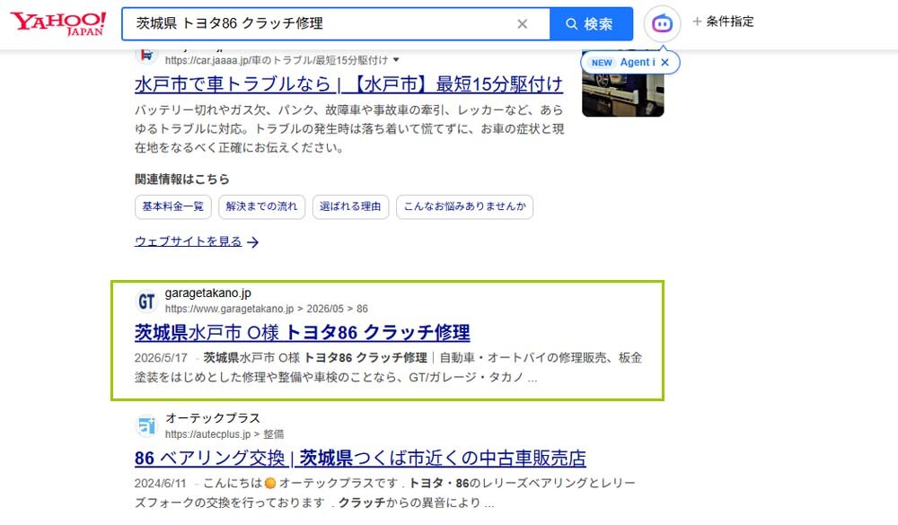Open the Yahoo! JAPAN logo homepage

tap(57, 23)
